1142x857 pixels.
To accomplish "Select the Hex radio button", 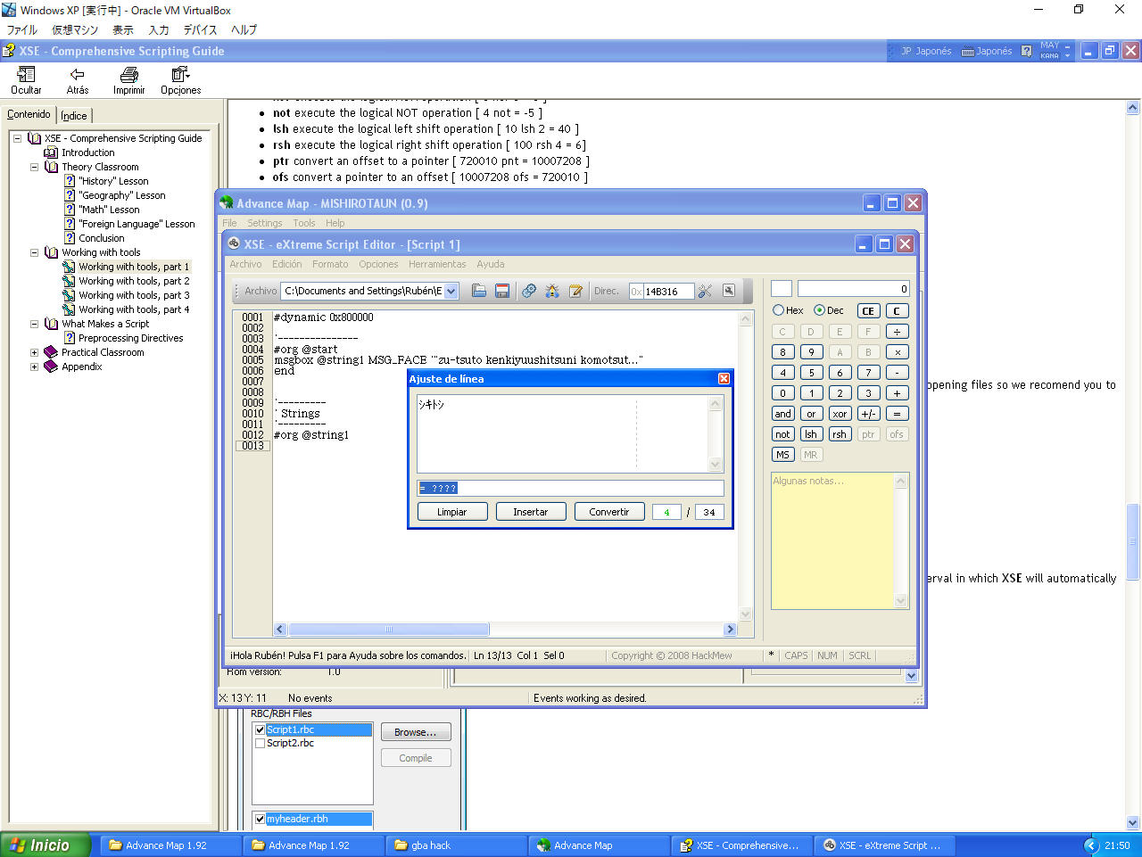I will pos(779,310).
